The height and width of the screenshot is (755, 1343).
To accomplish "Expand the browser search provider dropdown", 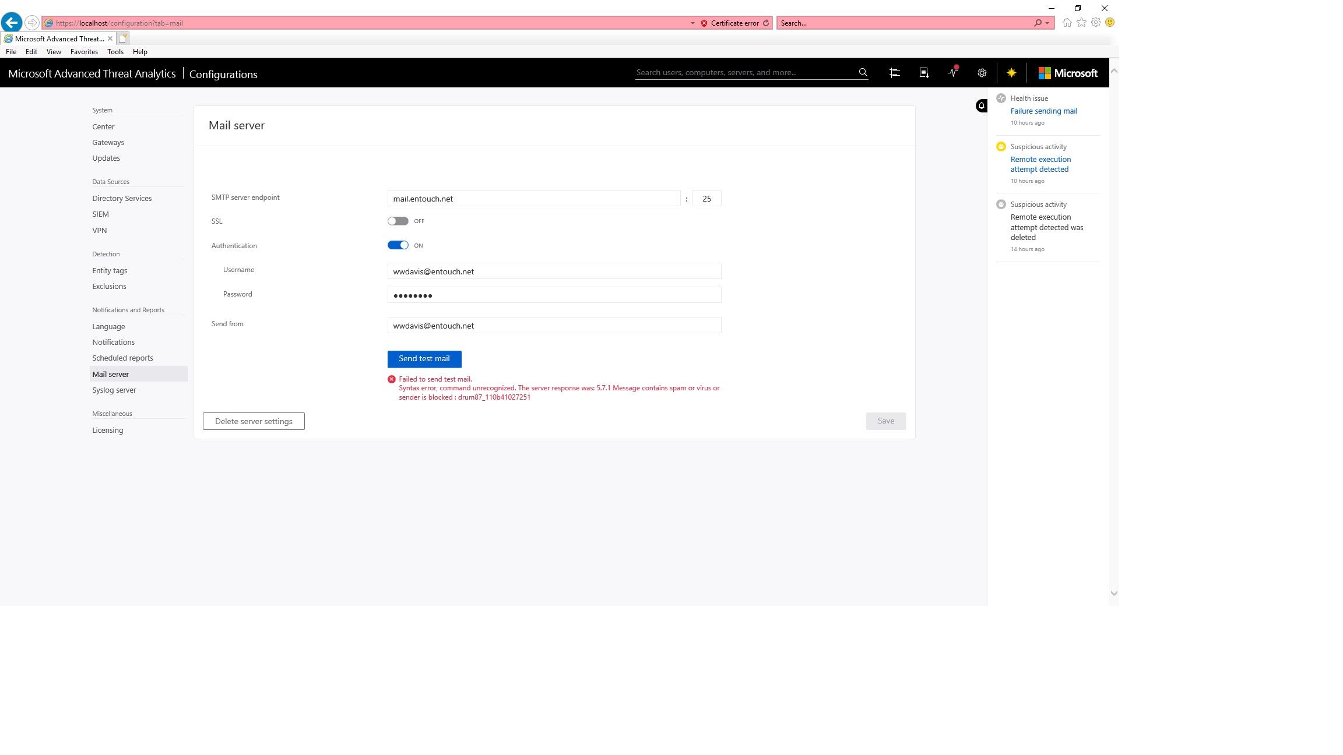I will point(1047,23).
